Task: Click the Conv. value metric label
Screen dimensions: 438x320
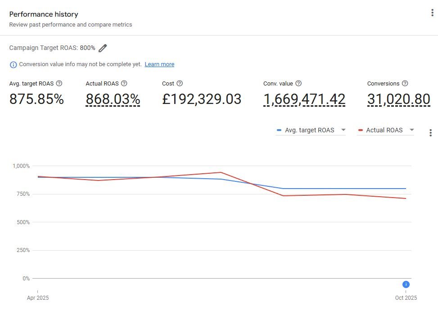Action: (278, 84)
